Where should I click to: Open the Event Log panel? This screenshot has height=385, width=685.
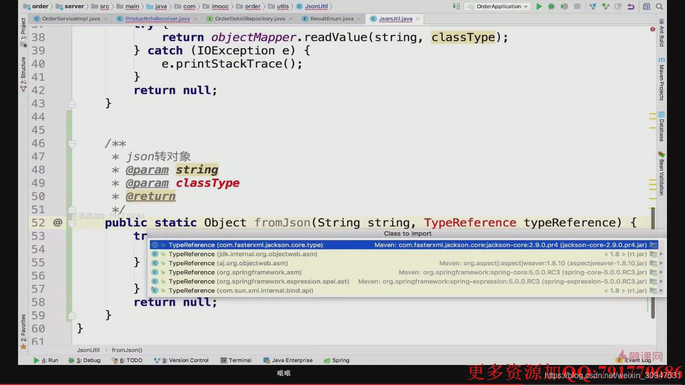pos(634,360)
